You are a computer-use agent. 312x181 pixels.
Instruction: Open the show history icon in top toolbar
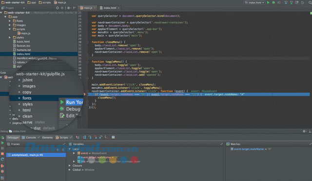coord(297,2)
